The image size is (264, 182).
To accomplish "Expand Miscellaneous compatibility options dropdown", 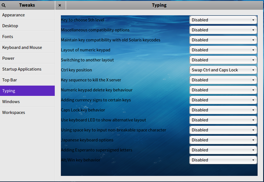I will coord(223,30).
